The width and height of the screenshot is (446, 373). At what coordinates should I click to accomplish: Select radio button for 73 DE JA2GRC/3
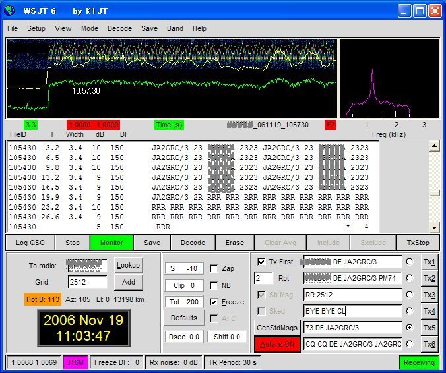[x=409, y=328]
